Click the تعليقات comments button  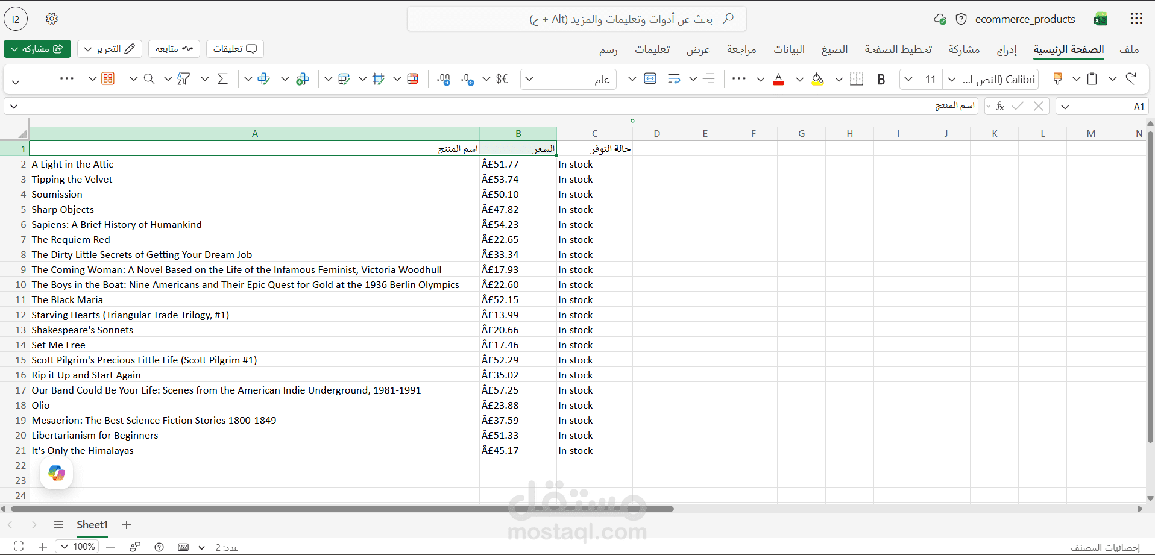pos(235,49)
